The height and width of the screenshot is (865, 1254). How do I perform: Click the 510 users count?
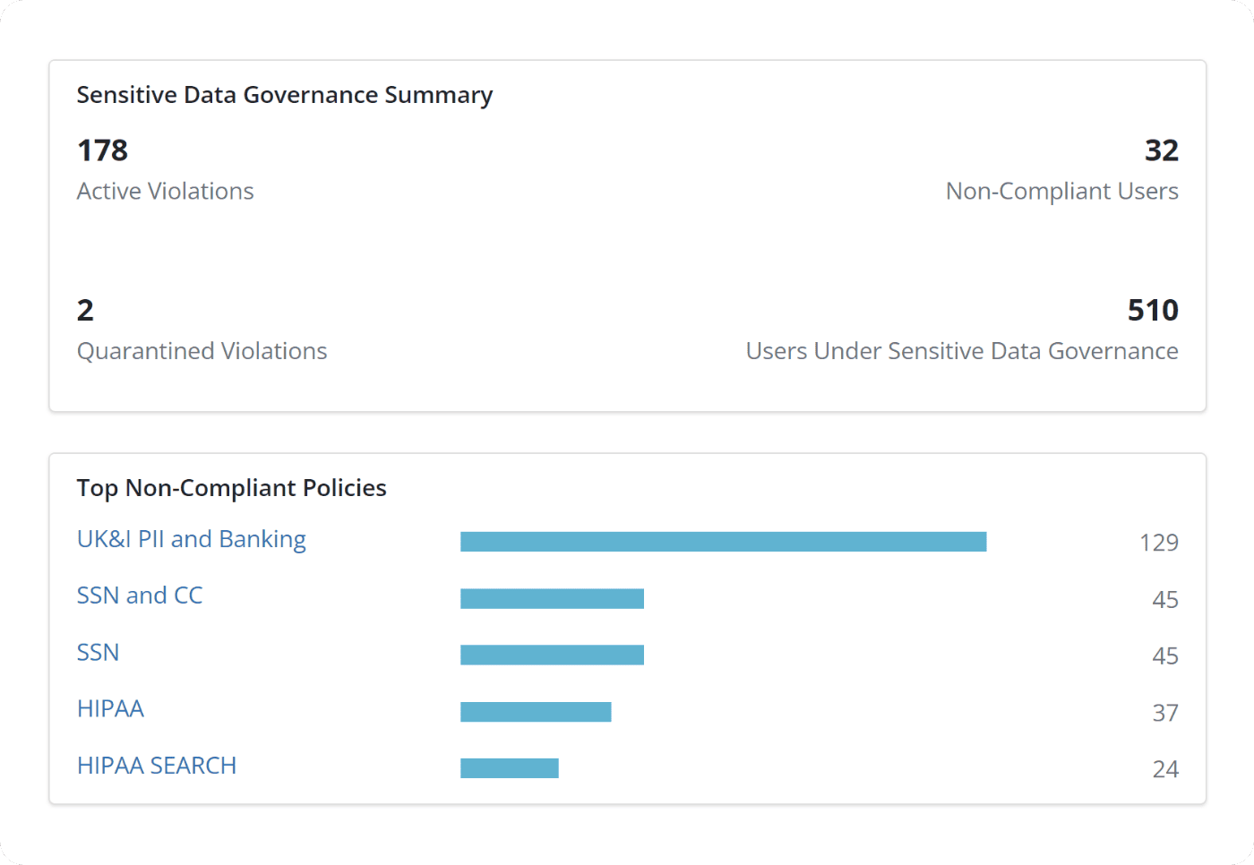(x=1152, y=310)
